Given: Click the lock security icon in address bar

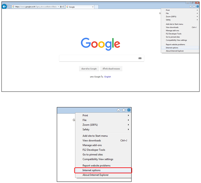Looking at the screenshot, I should pyautogui.click(x=61, y=6).
